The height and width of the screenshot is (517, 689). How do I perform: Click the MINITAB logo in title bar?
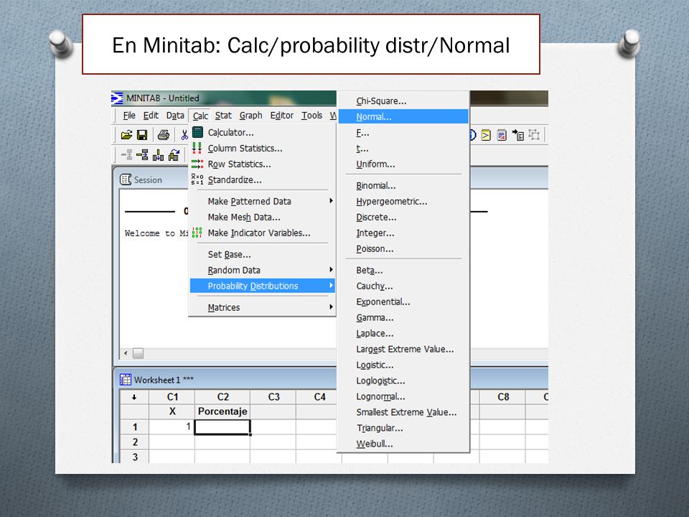117,98
